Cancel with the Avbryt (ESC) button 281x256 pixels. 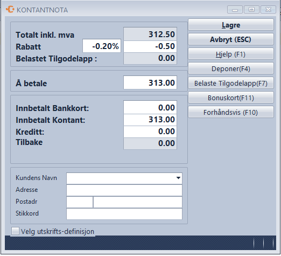click(x=231, y=39)
